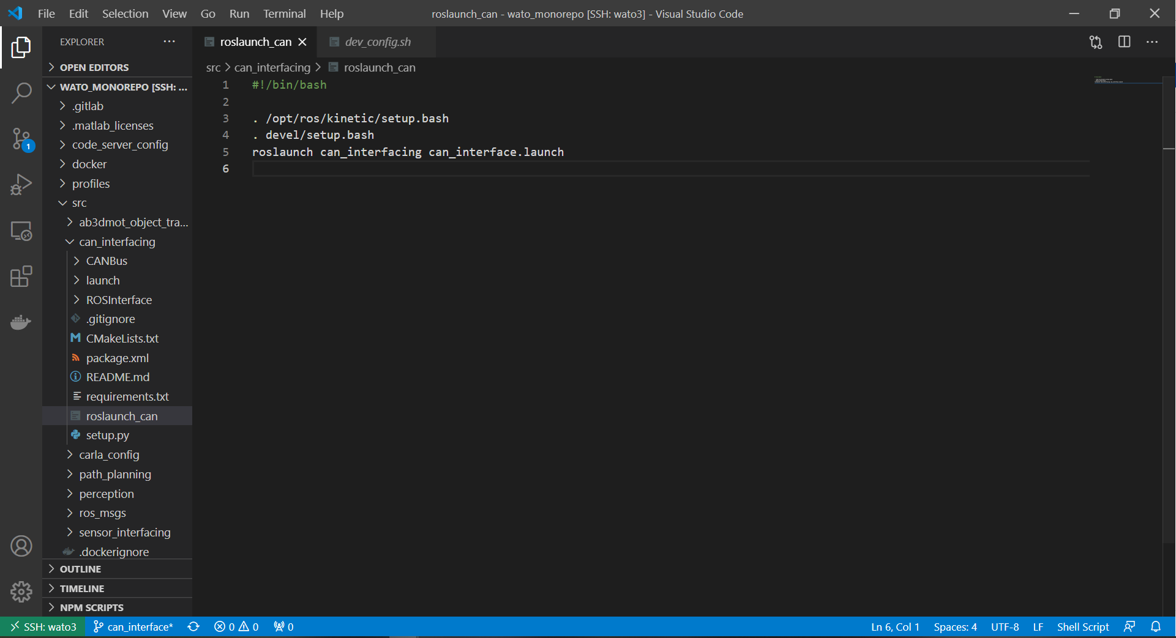
Task: Expand the path_planning folder
Action: tap(117, 474)
